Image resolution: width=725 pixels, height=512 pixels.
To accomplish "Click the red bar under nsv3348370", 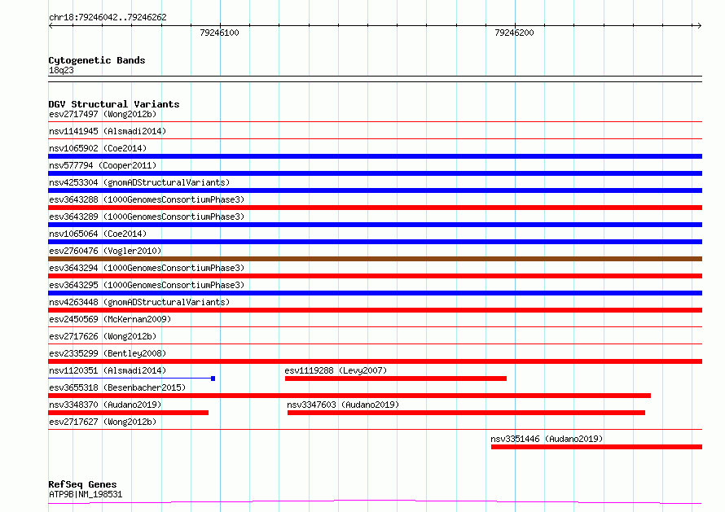I will pos(129,413).
